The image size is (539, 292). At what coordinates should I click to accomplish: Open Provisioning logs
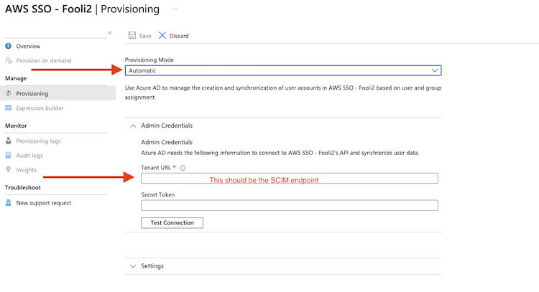tap(38, 141)
